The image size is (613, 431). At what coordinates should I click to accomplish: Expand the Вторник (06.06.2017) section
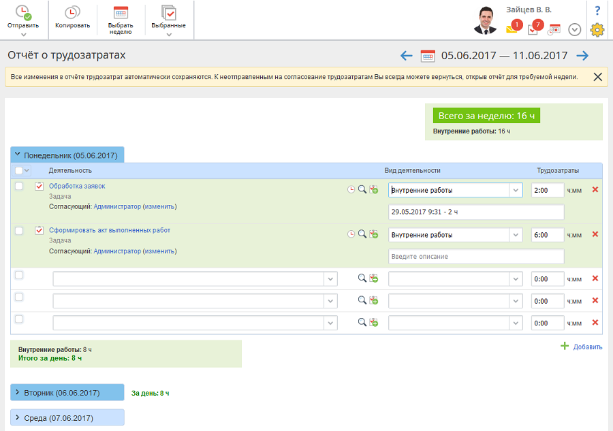pos(67,393)
